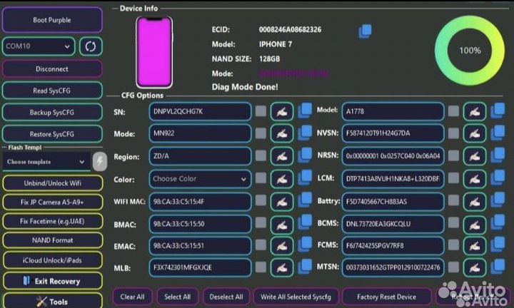Click the edit icon beside SN field
The height and width of the screenshot is (308, 514).
tap(283, 111)
